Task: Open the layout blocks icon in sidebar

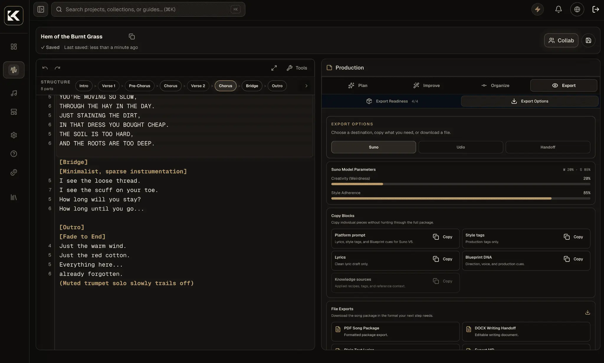Action: (14, 112)
